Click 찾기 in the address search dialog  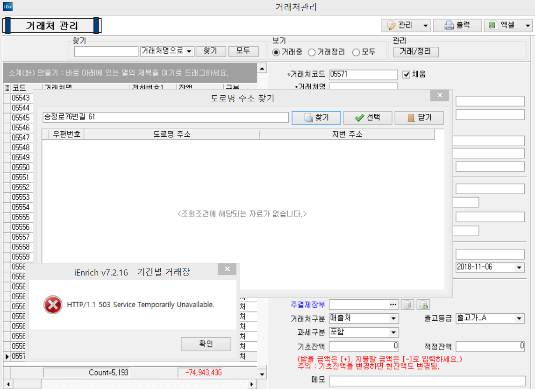click(x=316, y=118)
